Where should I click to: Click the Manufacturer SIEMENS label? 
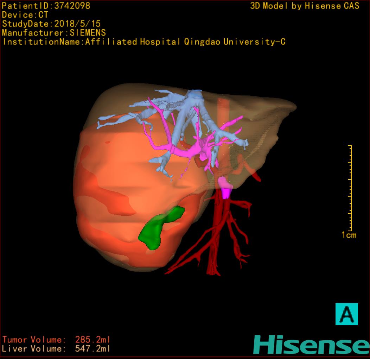click(54, 33)
